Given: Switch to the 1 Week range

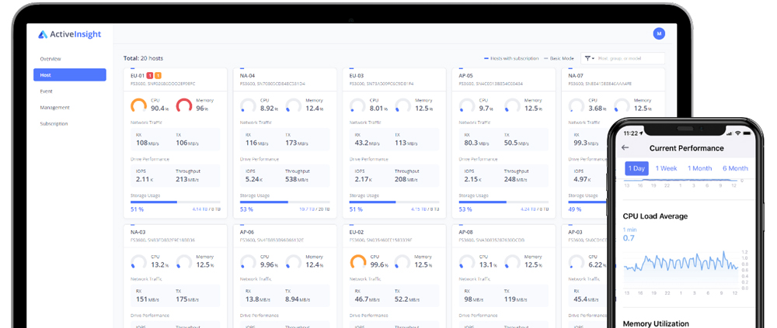Looking at the screenshot, I should (666, 168).
